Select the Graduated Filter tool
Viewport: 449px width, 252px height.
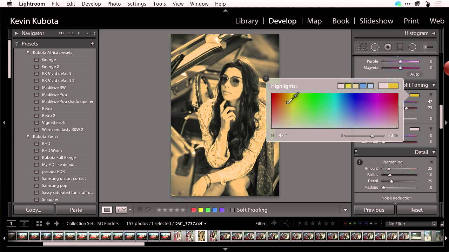[400, 47]
